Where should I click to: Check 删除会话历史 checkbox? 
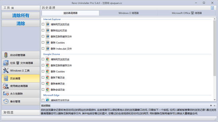click(43, 89)
